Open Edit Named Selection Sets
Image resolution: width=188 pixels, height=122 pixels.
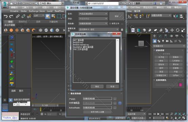(x=148, y=16)
